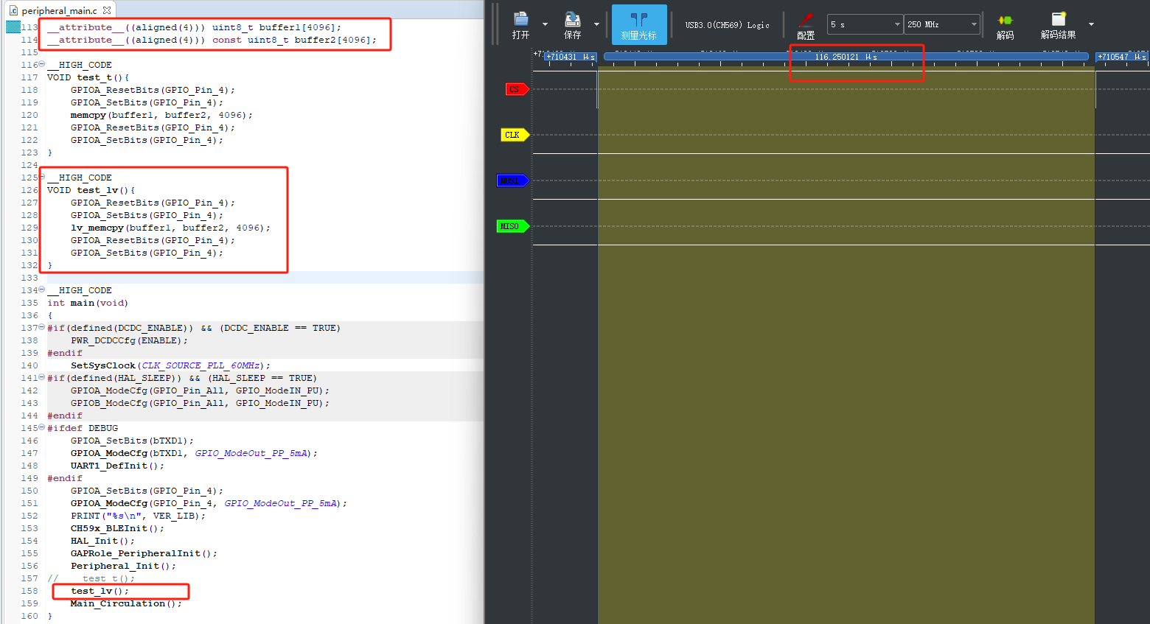Select the yellow CLK channel label
Viewport: 1150px width, 624px height.
point(515,135)
